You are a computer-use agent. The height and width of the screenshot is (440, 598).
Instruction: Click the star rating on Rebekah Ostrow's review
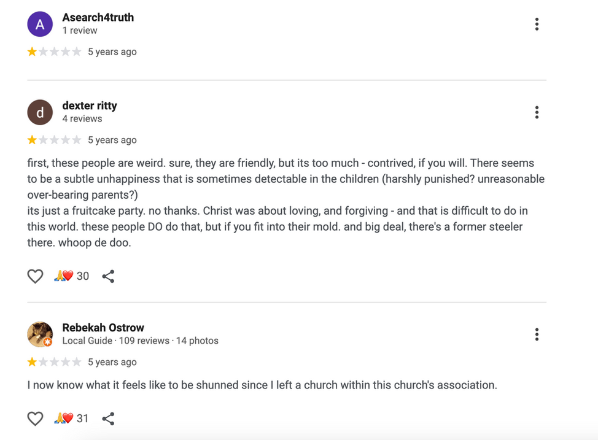pos(54,362)
